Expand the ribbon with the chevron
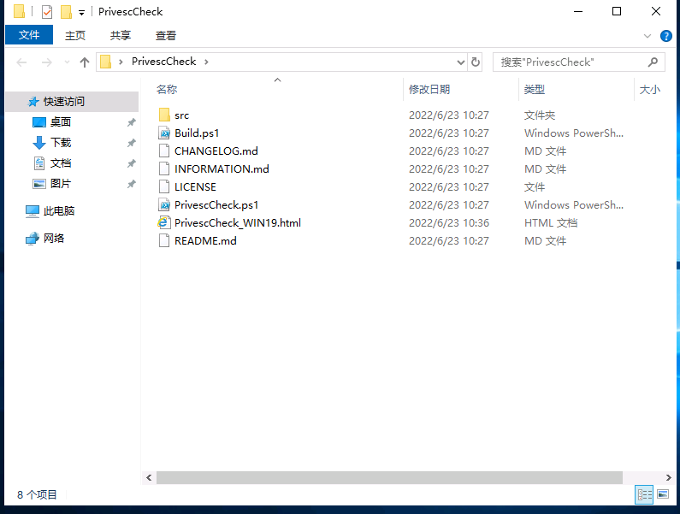 coord(647,36)
